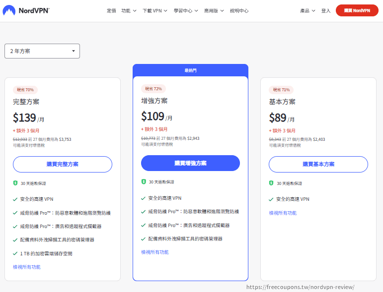Open the 定價 navigation item
This screenshot has height=292, width=383.
tap(111, 11)
